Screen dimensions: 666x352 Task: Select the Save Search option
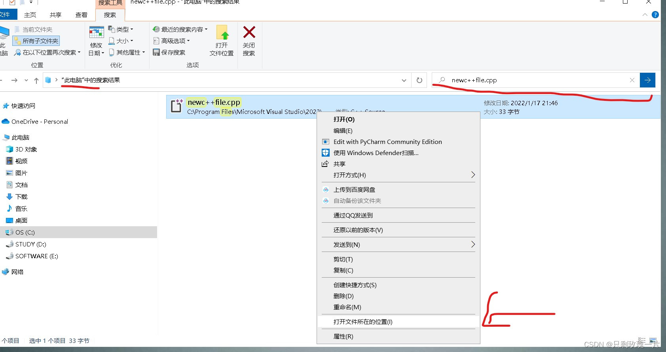click(x=169, y=52)
